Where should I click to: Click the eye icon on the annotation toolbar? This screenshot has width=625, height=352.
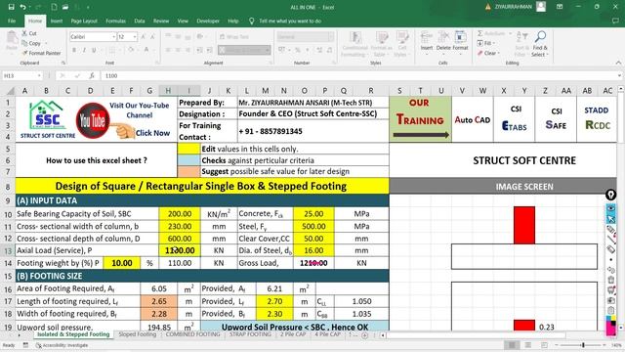(610, 208)
